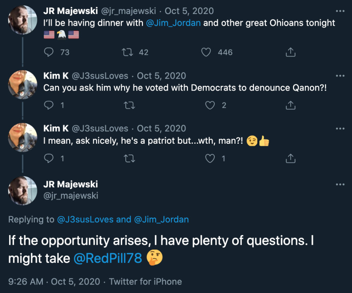
Task: Like JR Majewski's dinner tweet
Action: pos(206,52)
